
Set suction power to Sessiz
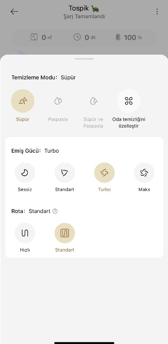tap(25, 173)
